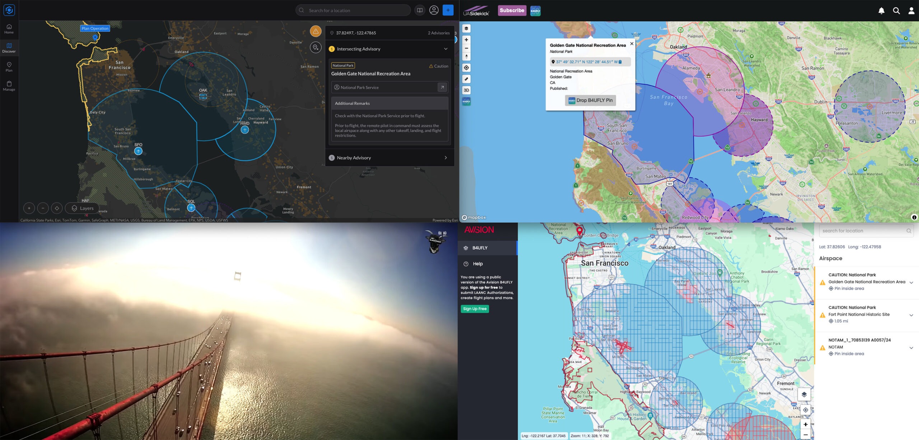This screenshot has height=440, width=919.
Task: Click the AVISION logo
Action: (479, 230)
